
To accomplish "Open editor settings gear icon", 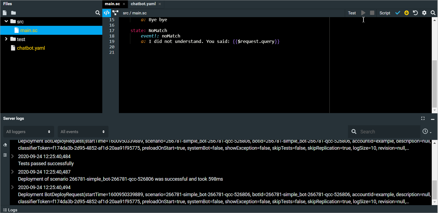I will pos(424,13).
